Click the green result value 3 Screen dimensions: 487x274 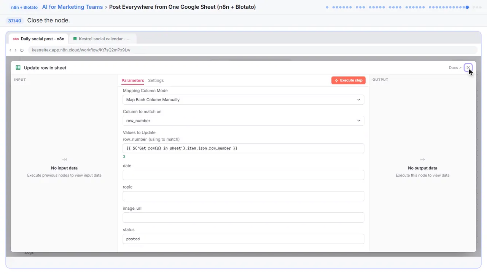(124, 156)
